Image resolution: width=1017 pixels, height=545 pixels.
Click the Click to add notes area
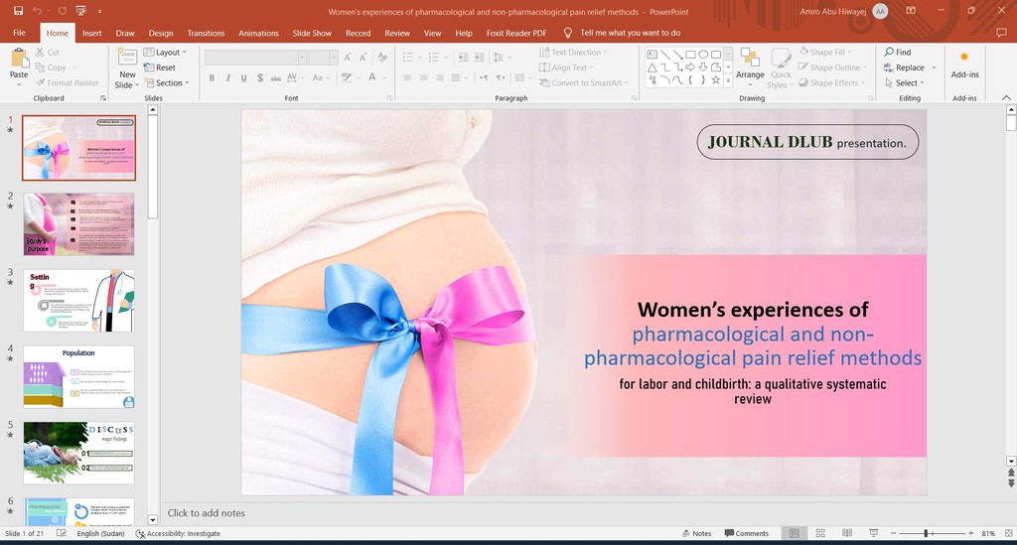(x=207, y=512)
